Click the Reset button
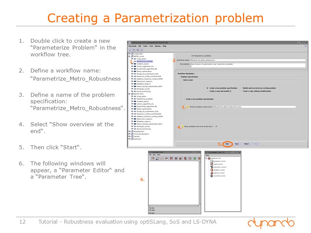 coord(247,144)
